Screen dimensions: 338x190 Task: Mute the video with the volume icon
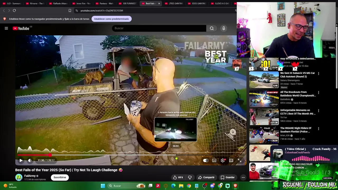(30, 160)
